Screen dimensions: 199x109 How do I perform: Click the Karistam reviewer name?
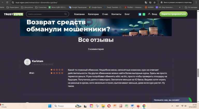click(37, 61)
